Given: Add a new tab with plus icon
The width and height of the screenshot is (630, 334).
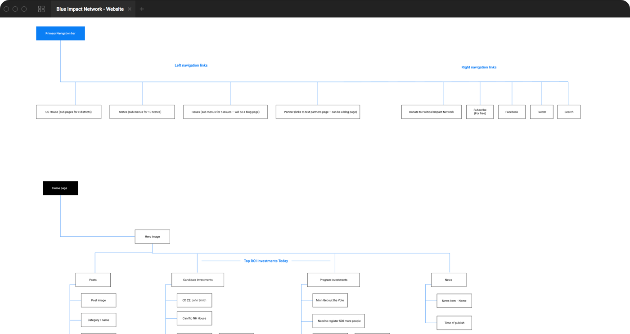Looking at the screenshot, I should [x=142, y=9].
